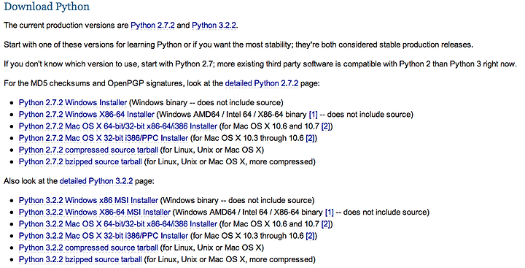Open the Python 3.2.2 link in intro sentence
Image resolution: width=525 pixels, height=268 pixels.
pos(214,26)
